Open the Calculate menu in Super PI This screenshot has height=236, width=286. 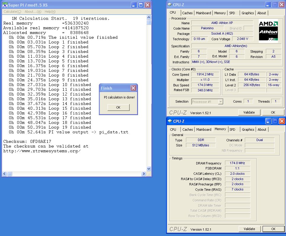pyautogui.click(x=12, y=12)
